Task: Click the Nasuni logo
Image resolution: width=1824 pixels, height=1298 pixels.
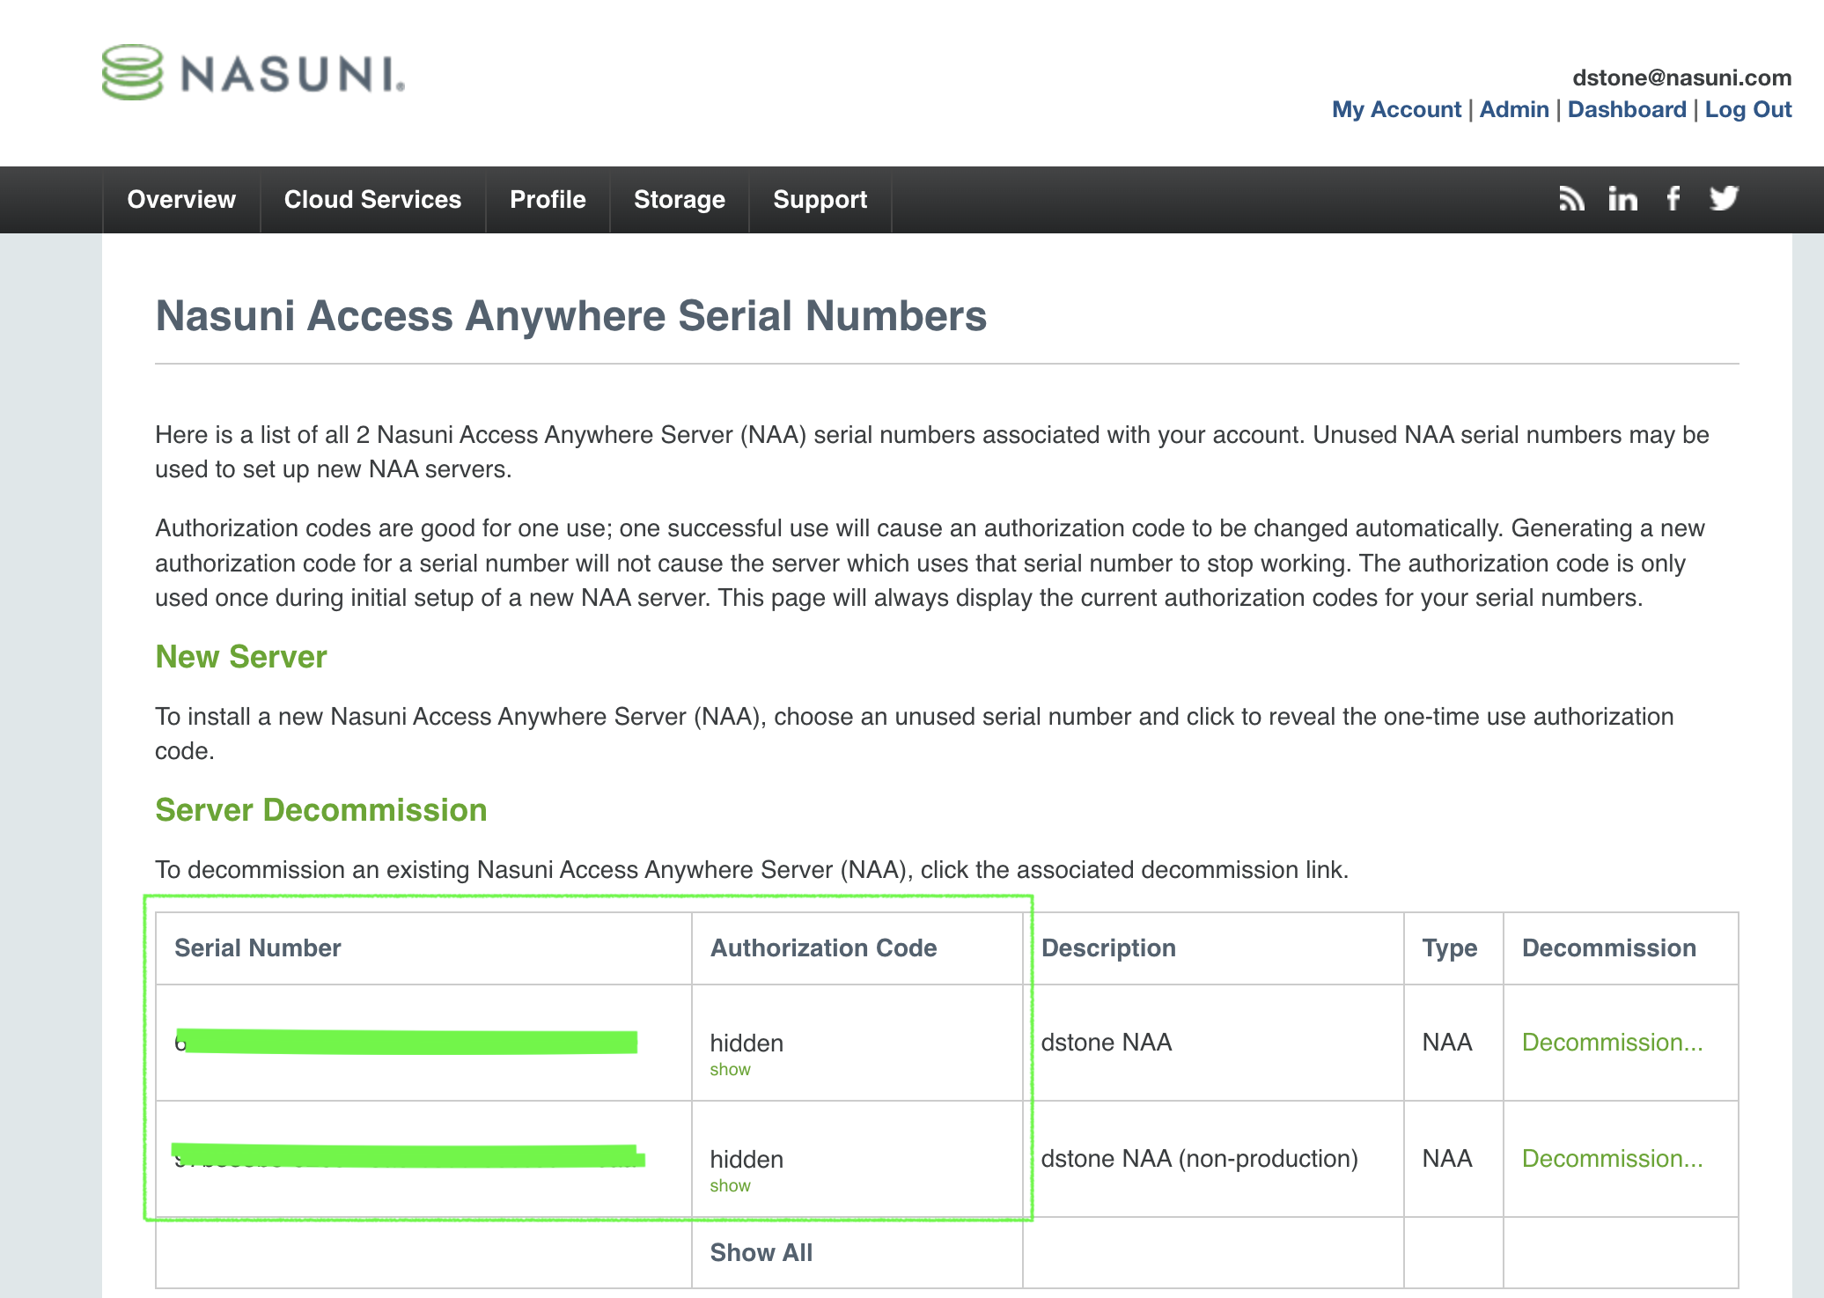Action: [x=254, y=72]
